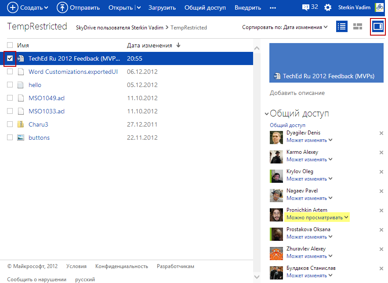Click Добавить описание field
Viewport: 388px width, 283px height.
coord(297,93)
